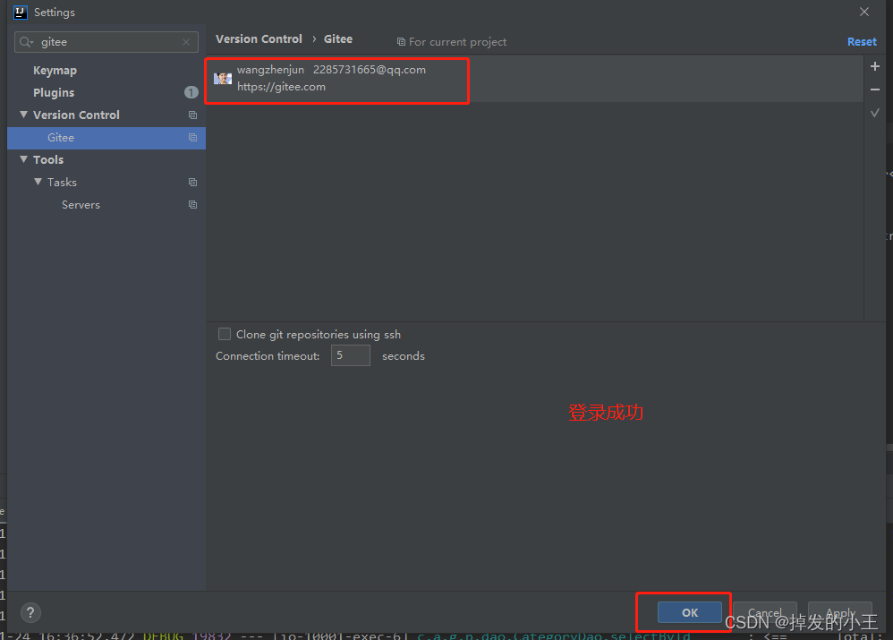Click the IntelliJ logo in Settings title bar

point(21,12)
